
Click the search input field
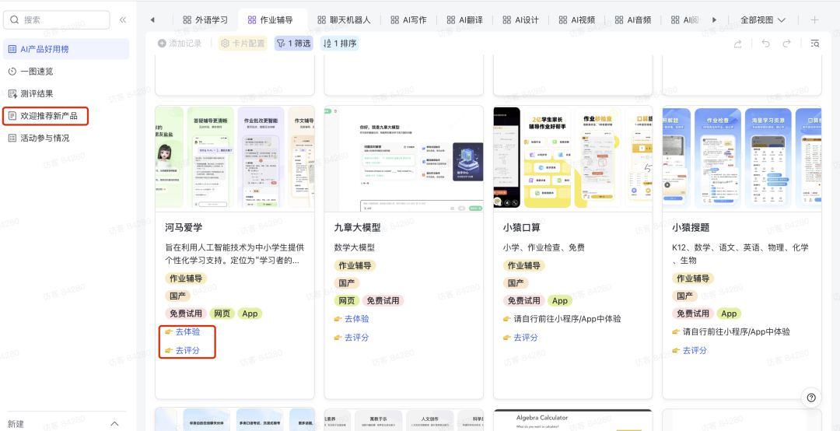click(x=56, y=19)
